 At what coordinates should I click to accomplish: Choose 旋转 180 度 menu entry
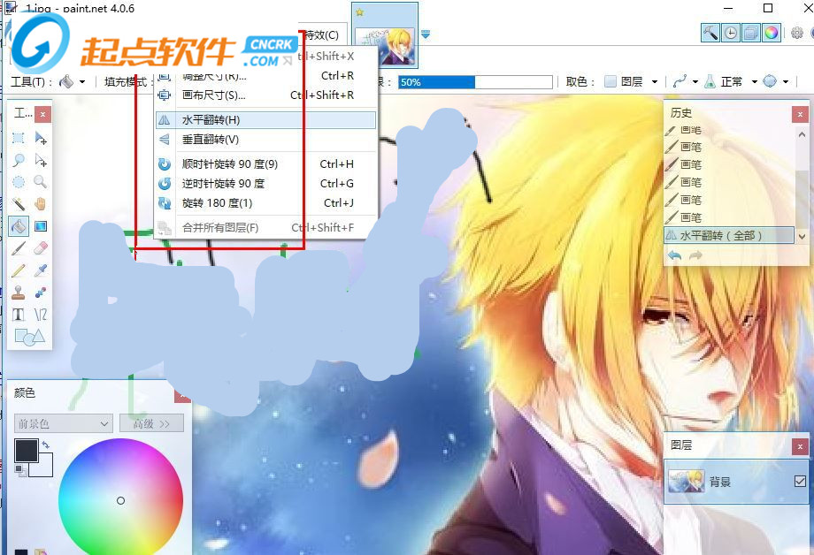point(265,202)
